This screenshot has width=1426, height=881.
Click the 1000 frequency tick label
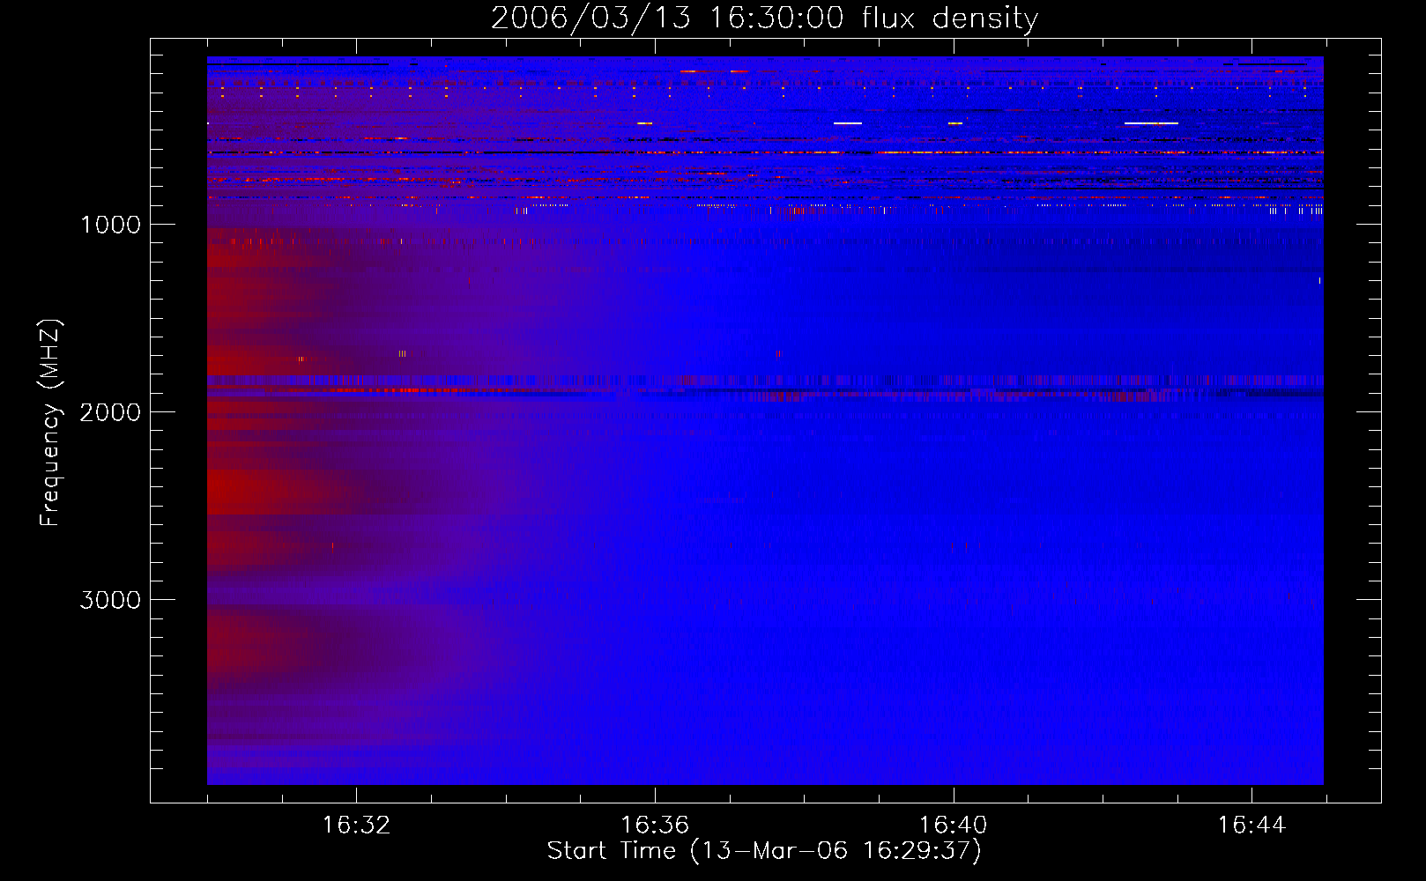click(110, 225)
